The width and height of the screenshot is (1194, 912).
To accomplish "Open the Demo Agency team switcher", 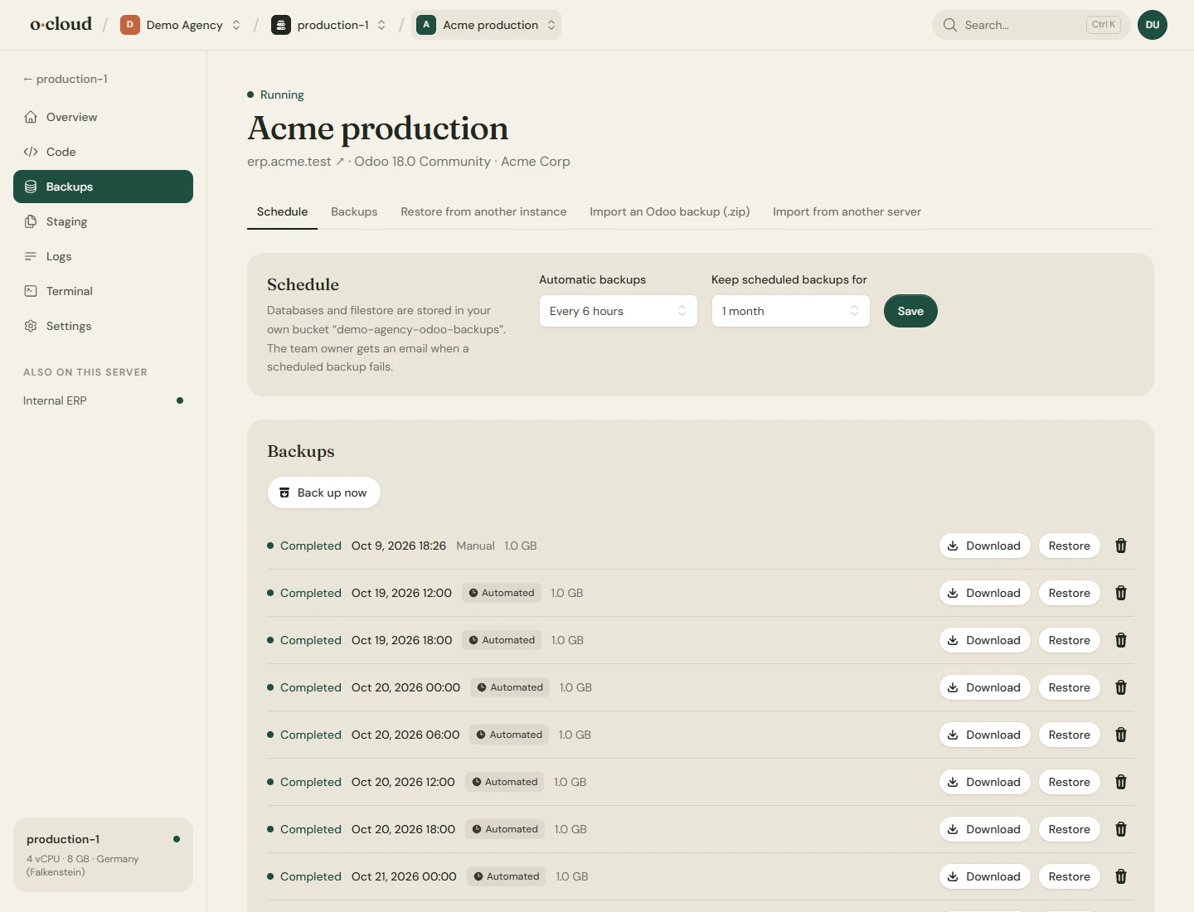I will pos(181,25).
